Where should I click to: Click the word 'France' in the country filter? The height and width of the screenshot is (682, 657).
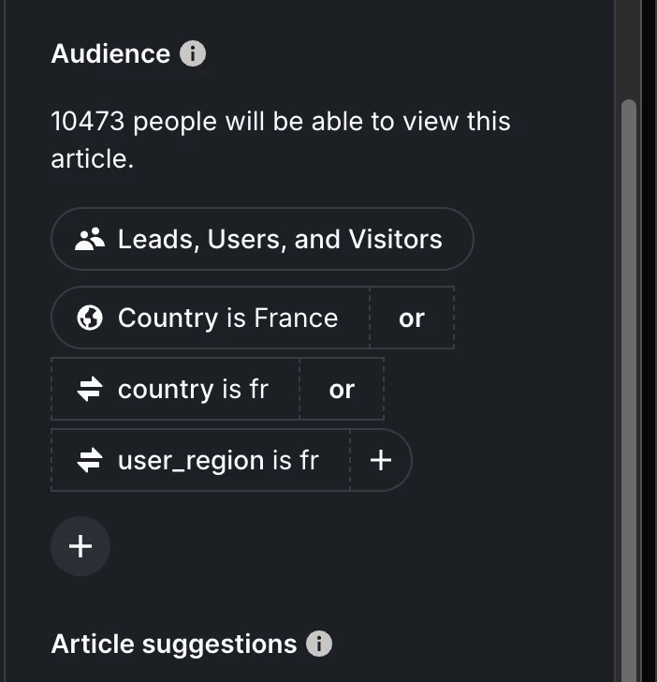[x=296, y=319]
